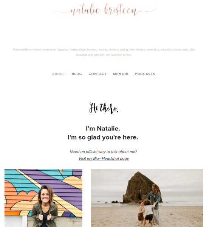The width and height of the screenshot is (212, 227).
Task: Select the I'm so glad you're here line
Action: (103, 137)
